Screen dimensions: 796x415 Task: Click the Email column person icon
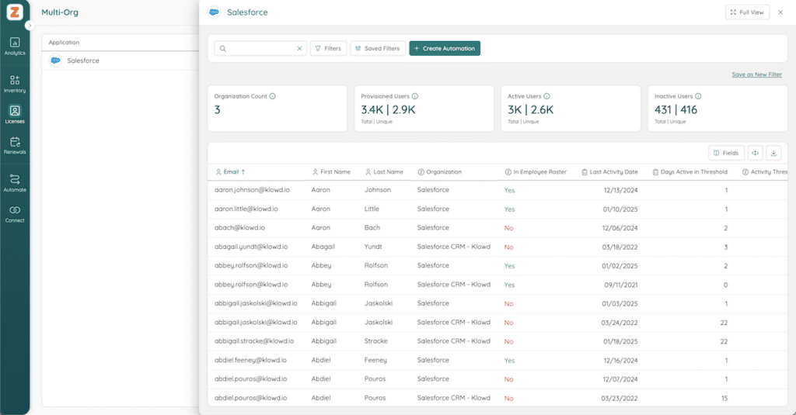tap(218, 171)
